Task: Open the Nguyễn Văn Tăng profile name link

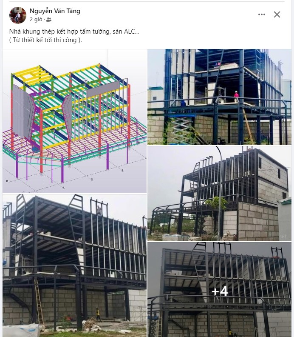Action: (x=55, y=11)
